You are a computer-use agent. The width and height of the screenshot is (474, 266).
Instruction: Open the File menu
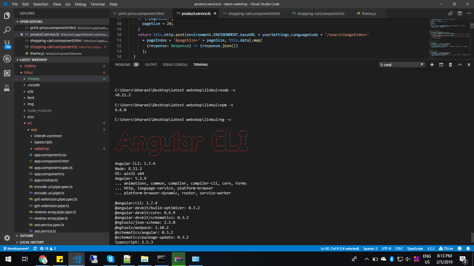click(x=15, y=4)
